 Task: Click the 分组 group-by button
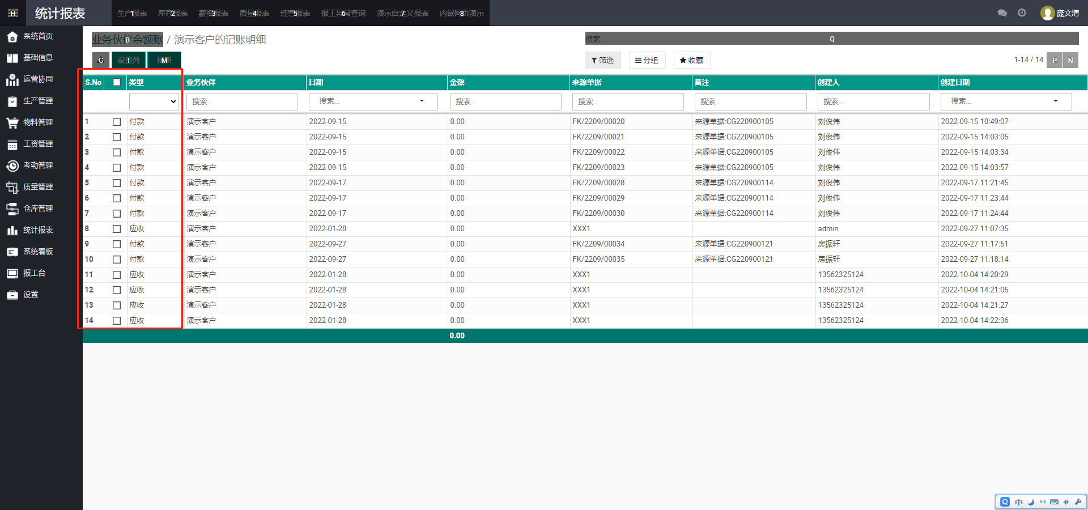(x=647, y=60)
